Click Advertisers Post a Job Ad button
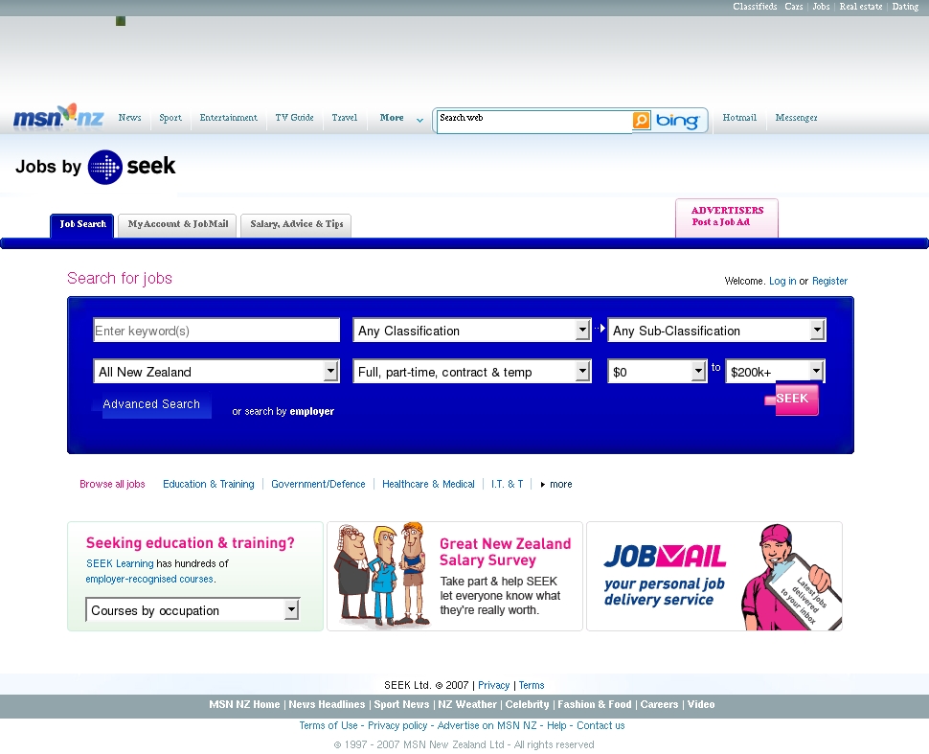Screen dimensions: 929x754 click(727, 217)
